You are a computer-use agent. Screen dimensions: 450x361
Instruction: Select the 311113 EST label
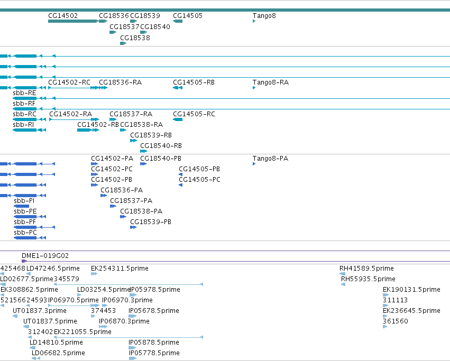pos(395,300)
